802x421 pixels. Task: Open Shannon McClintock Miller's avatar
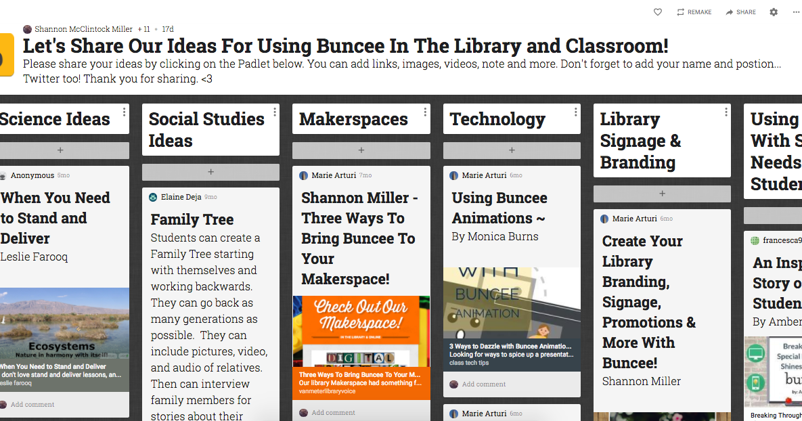coord(28,29)
